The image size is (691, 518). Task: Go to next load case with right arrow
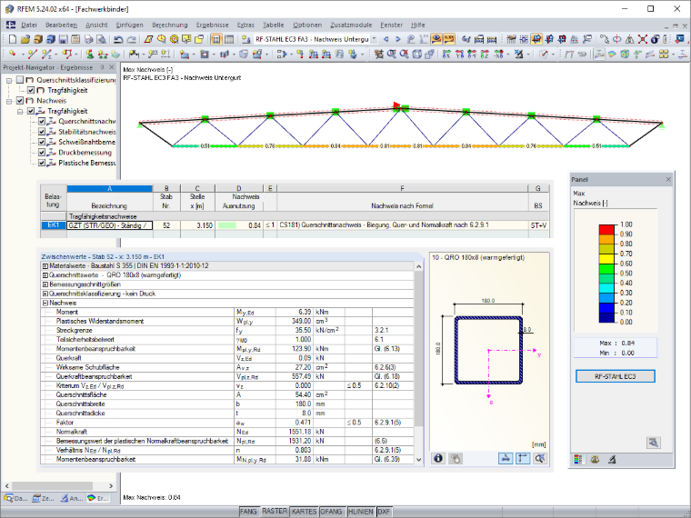[x=398, y=39]
